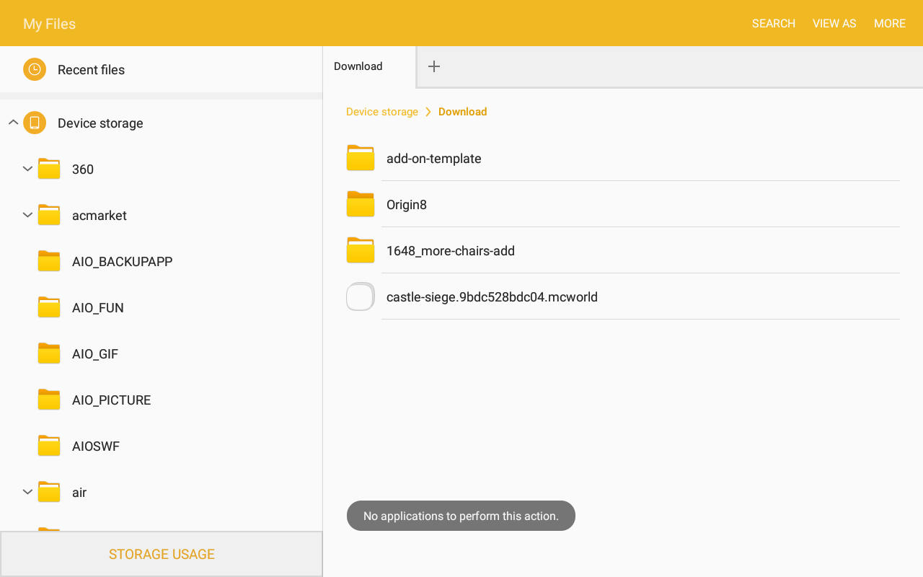Collapse the Device storage tree
The image size is (923, 577).
click(13, 123)
